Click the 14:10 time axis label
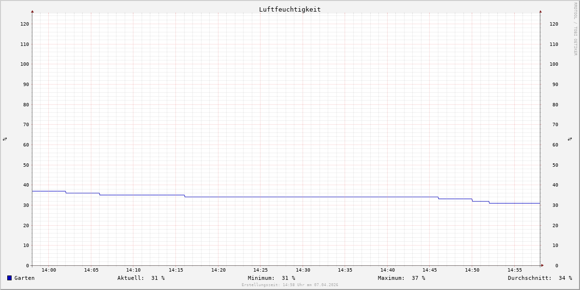Viewport: 580px width, 290px height. click(x=133, y=270)
